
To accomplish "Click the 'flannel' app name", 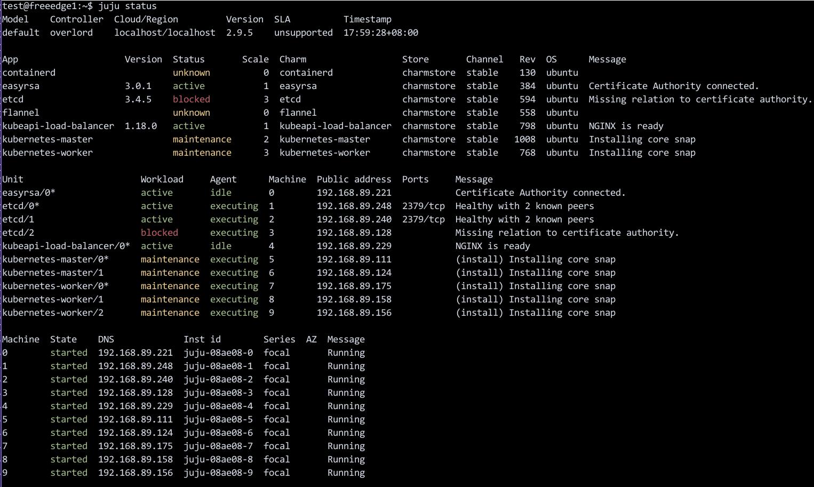I will coord(21,113).
